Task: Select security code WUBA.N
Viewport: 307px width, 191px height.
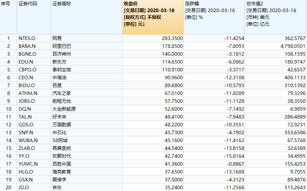Action: [x=28, y=140]
